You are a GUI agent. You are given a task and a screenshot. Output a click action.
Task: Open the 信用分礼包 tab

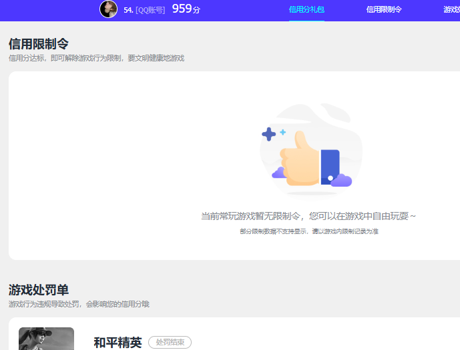(306, 9)
